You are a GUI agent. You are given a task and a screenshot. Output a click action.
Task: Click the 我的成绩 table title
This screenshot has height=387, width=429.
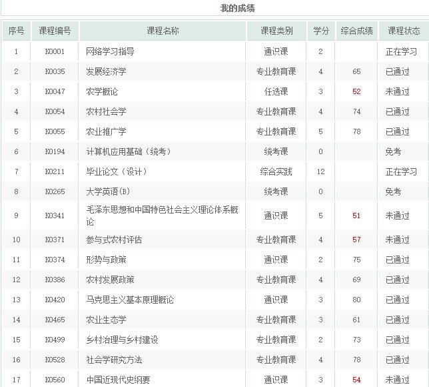pyautogui.click(x=237, y=9)
